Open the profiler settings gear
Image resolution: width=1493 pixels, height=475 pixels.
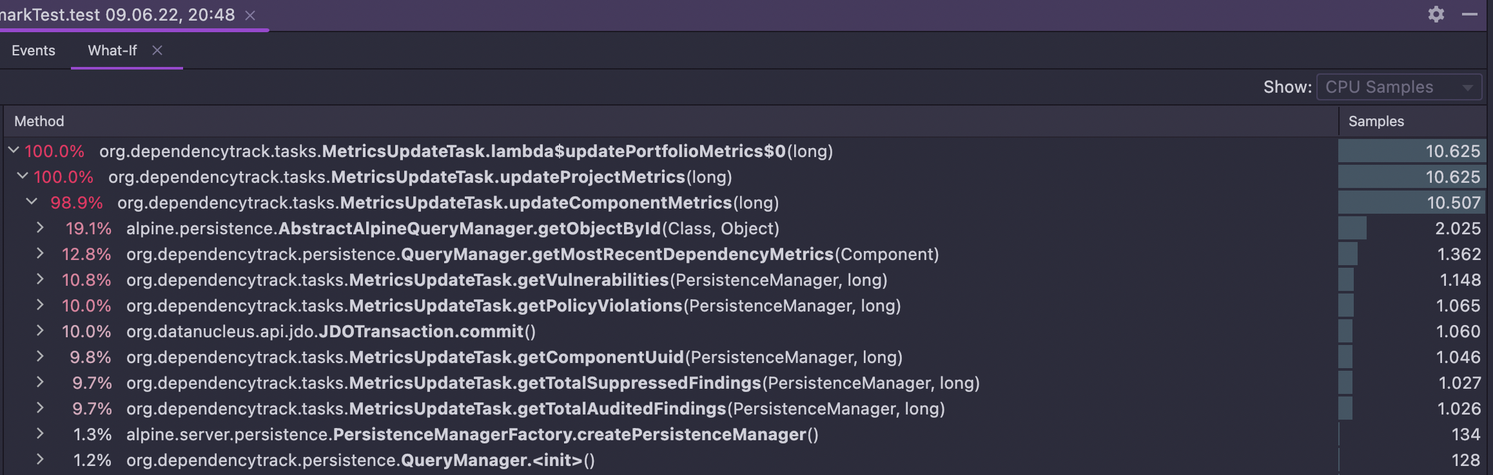coord(1436,14)
